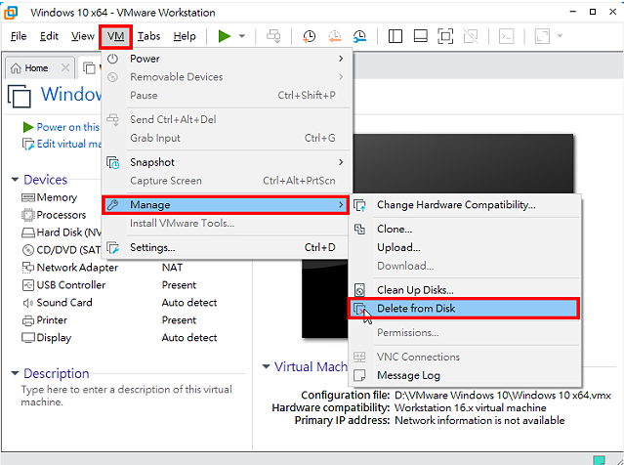
Task: Maximize the VMware Workstation window
Action: coord(593,12)
